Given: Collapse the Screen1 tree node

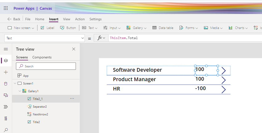Looking at the screenshot, I should pyautogui.click(x=15, y=83).
